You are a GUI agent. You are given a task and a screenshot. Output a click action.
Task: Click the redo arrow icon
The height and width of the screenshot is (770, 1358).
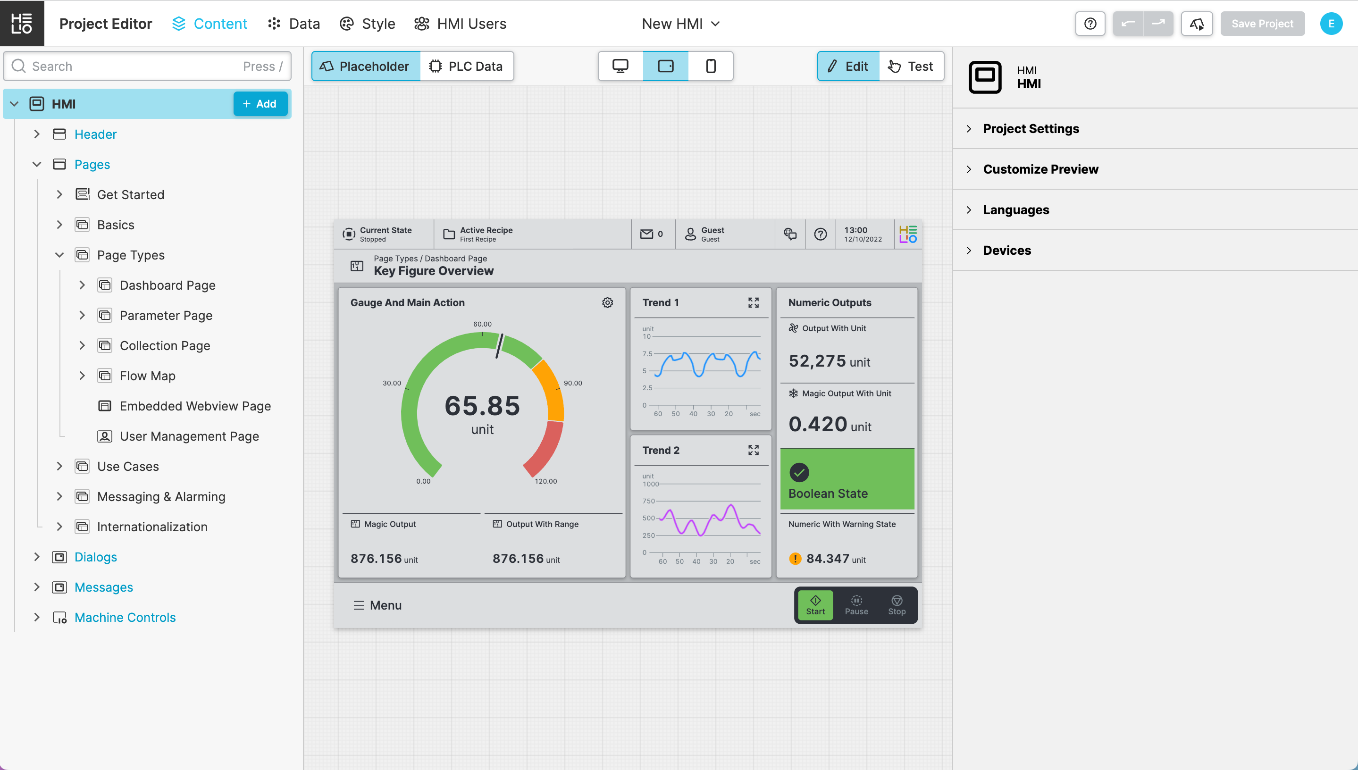coord(1158,24)
